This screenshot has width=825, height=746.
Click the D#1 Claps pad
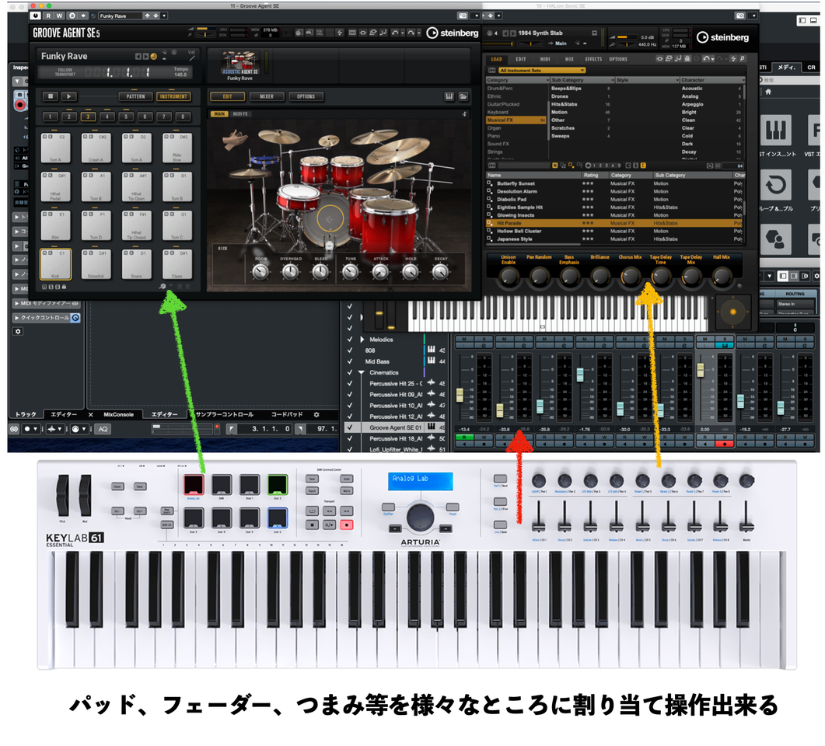point(177,264)
